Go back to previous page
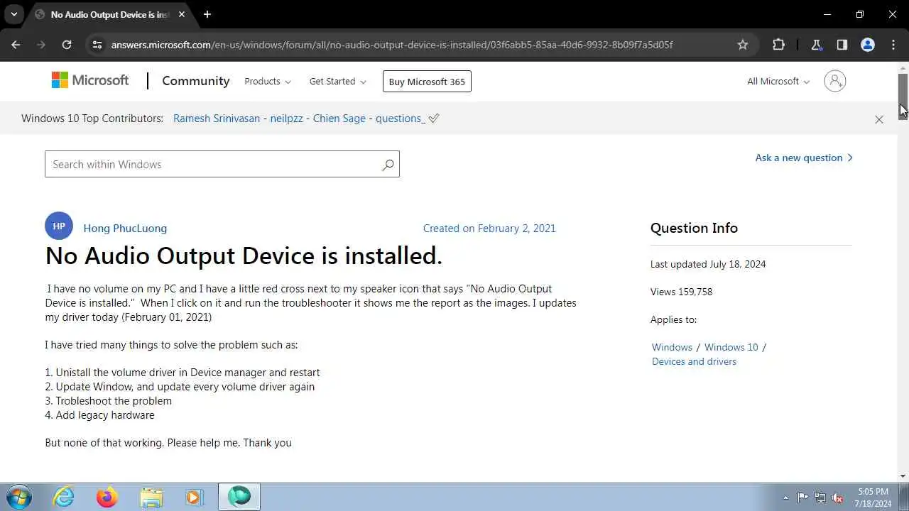The width and height of the screenshot is (909, 511). [x=16, y=45]
